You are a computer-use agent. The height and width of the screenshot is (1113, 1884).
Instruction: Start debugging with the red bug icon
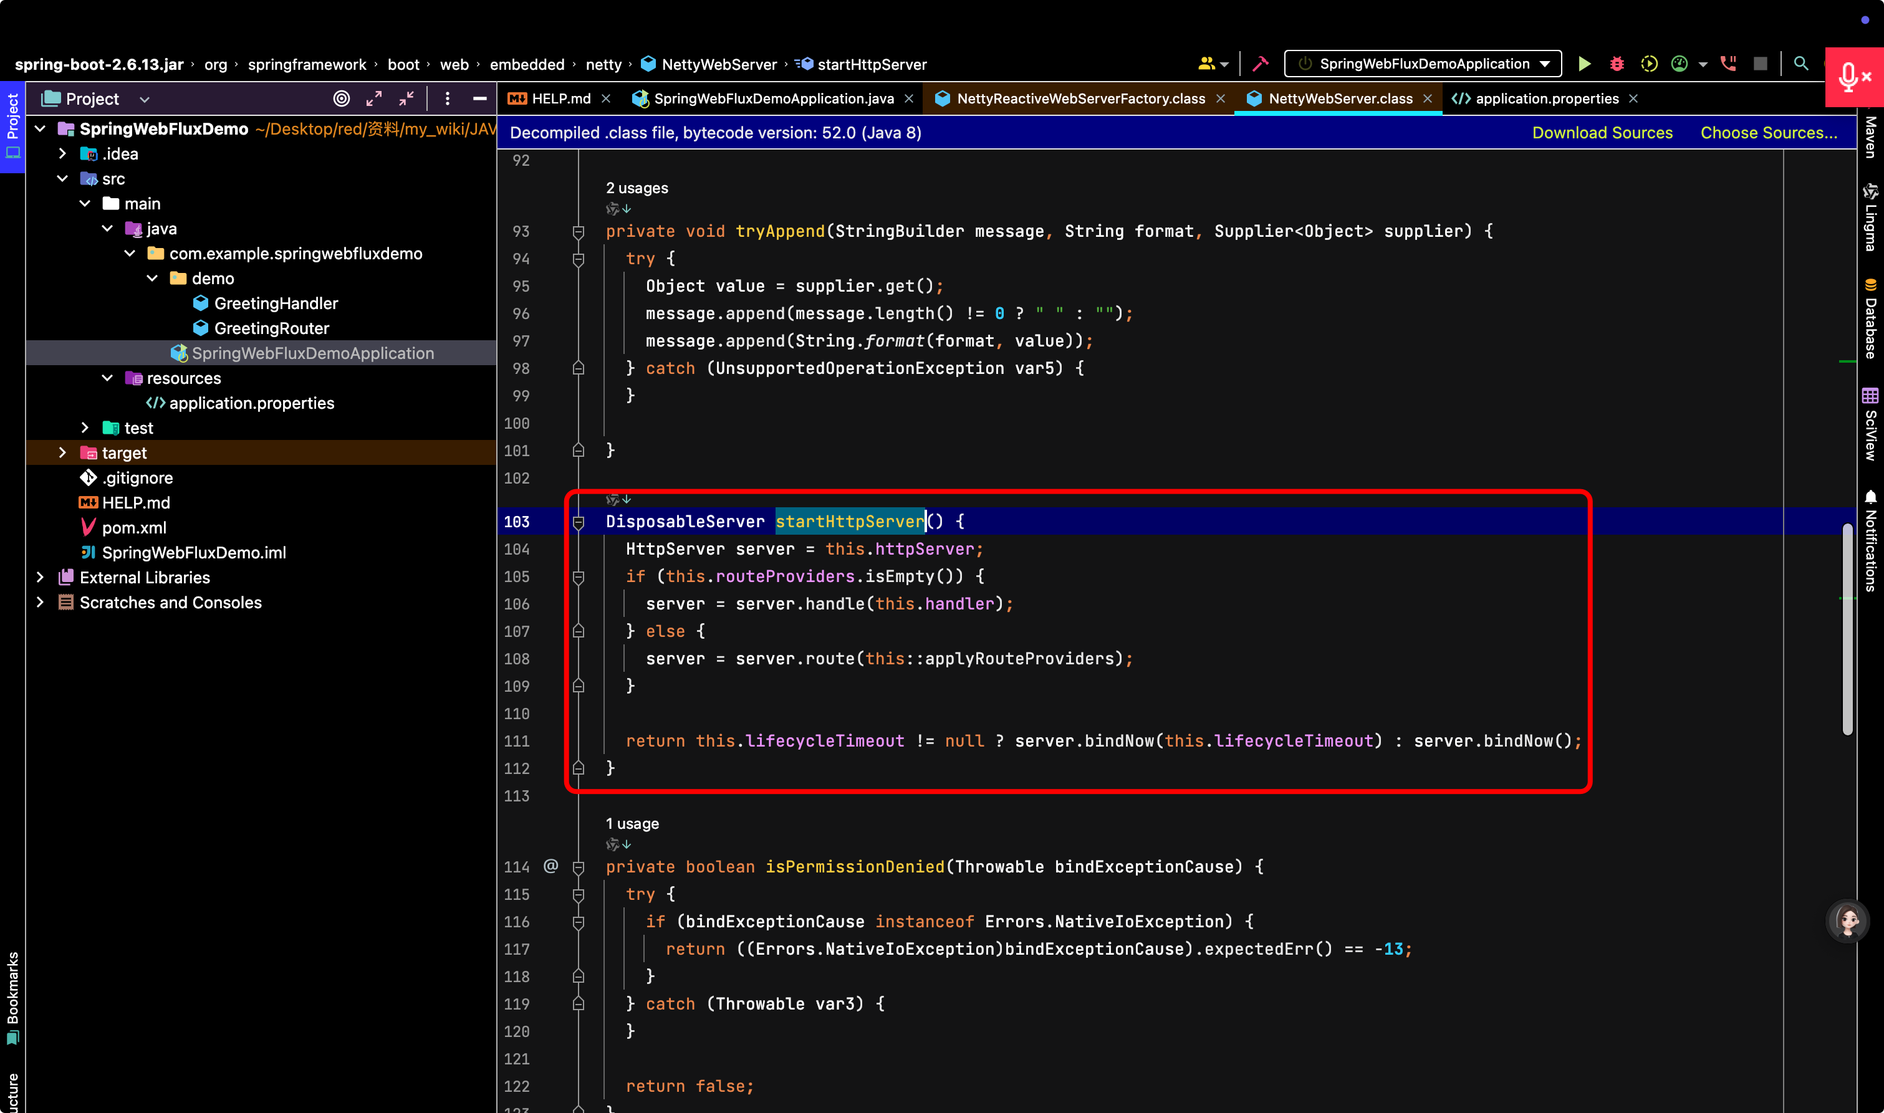pyautogui.click(x=1616, y=64)
